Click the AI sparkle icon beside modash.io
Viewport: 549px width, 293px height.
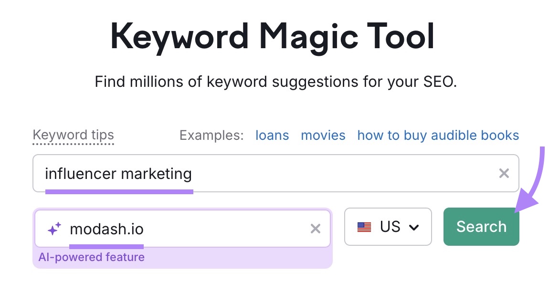click(54, 228)
